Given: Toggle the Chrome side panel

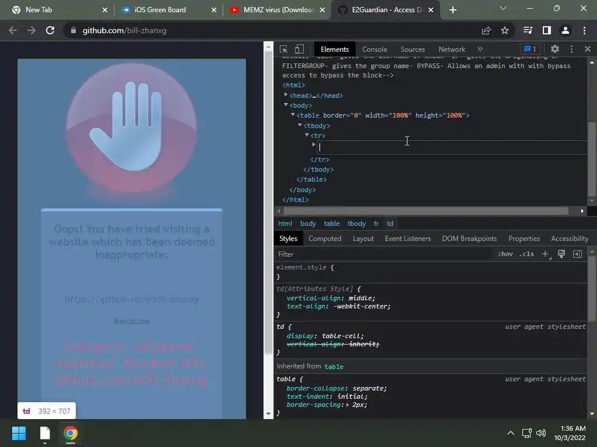Looking at the screenshot, I should (547, 30).
